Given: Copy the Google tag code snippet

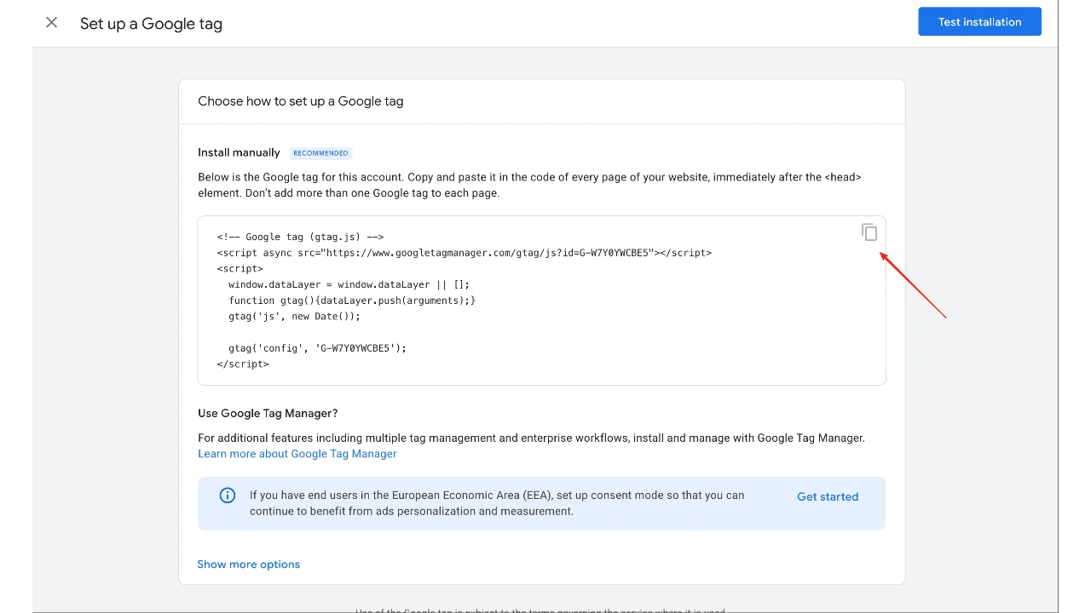Looking at the screenshot, I should pyautogui.click(x=869, y=232).
